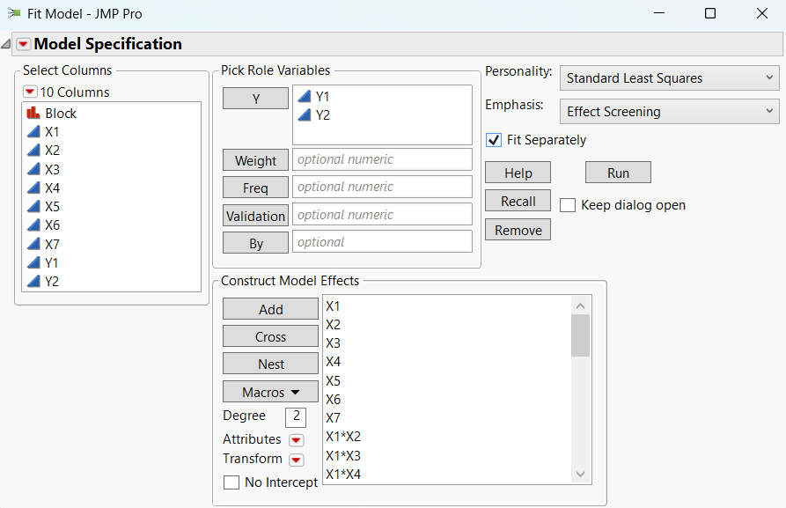Enable Keep dialog open
Viewport: 786px width, 508px height.
point(568,204)
